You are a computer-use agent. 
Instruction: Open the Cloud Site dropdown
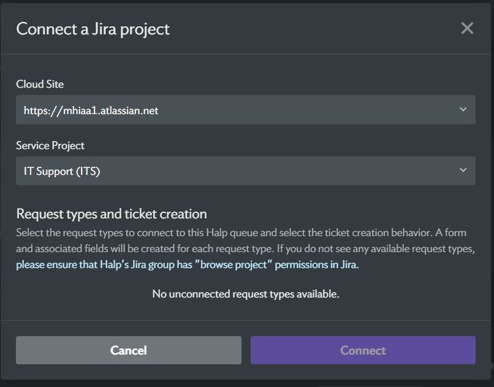(245, 110)
